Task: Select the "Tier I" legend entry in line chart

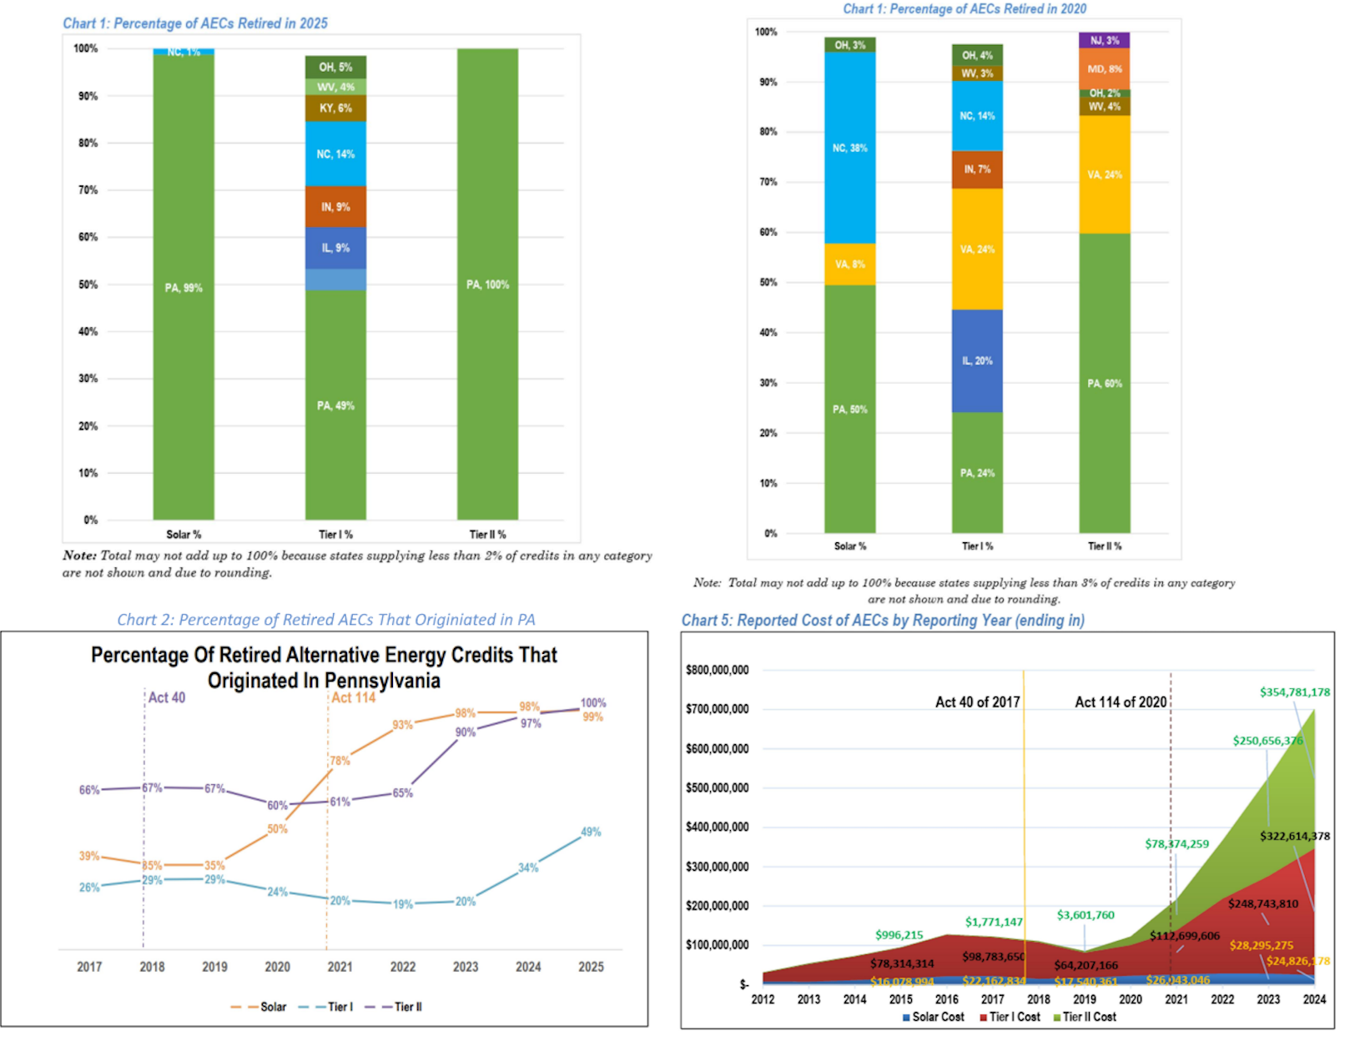Action: [326, 1007]
